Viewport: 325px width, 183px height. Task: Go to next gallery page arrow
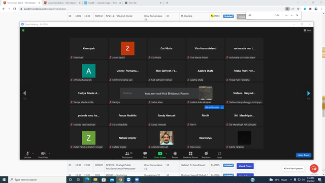(308, 93)
